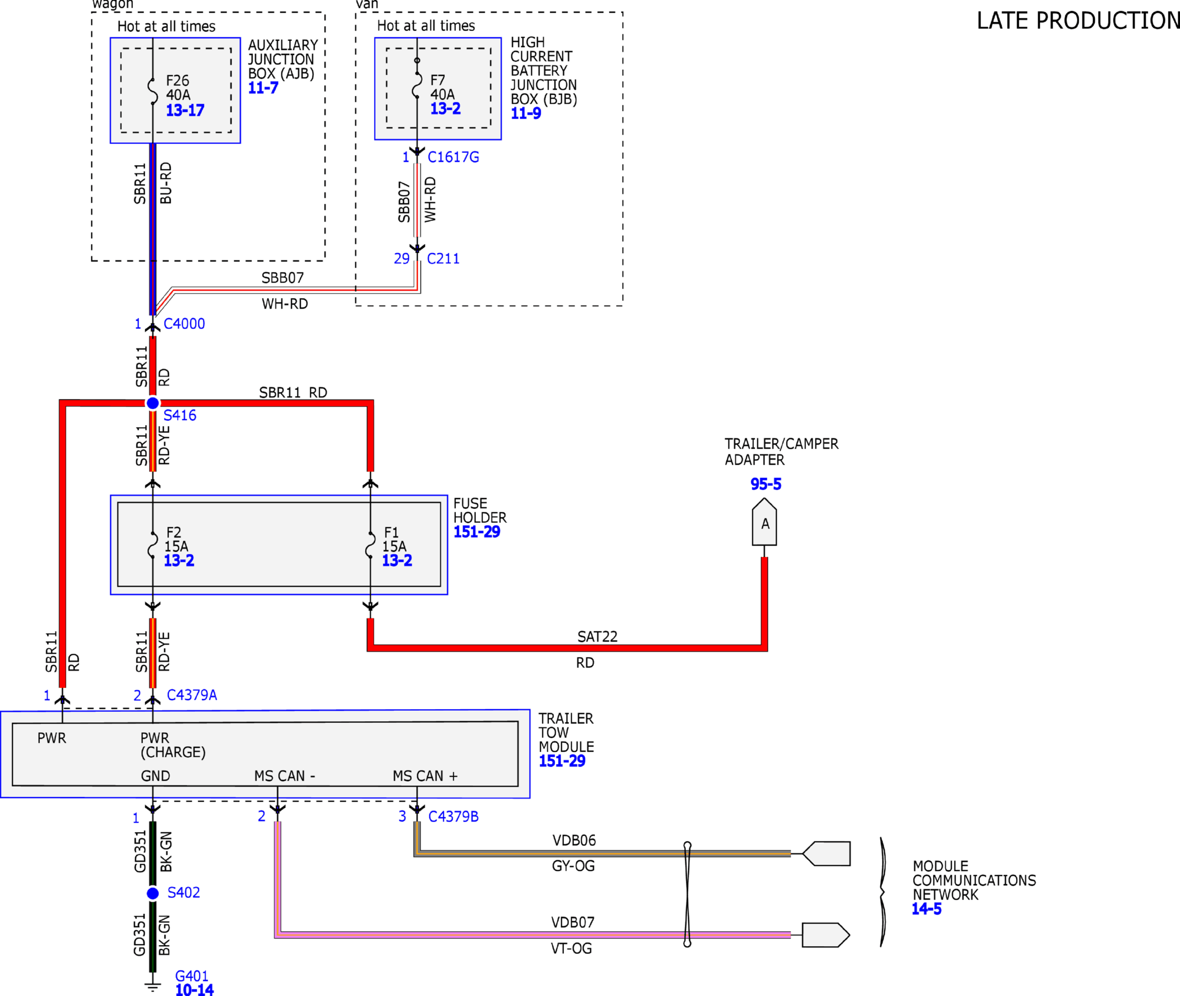Select the VDB06 circuit label
This screenshot has width=1180, height=996.
click(x=574, y=840)
